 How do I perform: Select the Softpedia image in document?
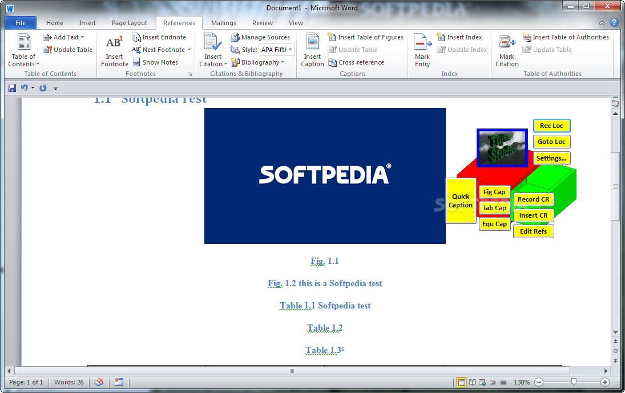coord(325,176)
